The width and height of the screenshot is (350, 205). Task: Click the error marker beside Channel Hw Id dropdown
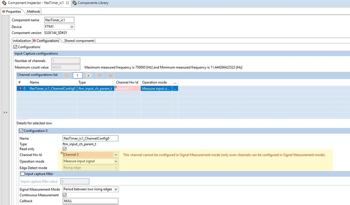tap(62, 153)
